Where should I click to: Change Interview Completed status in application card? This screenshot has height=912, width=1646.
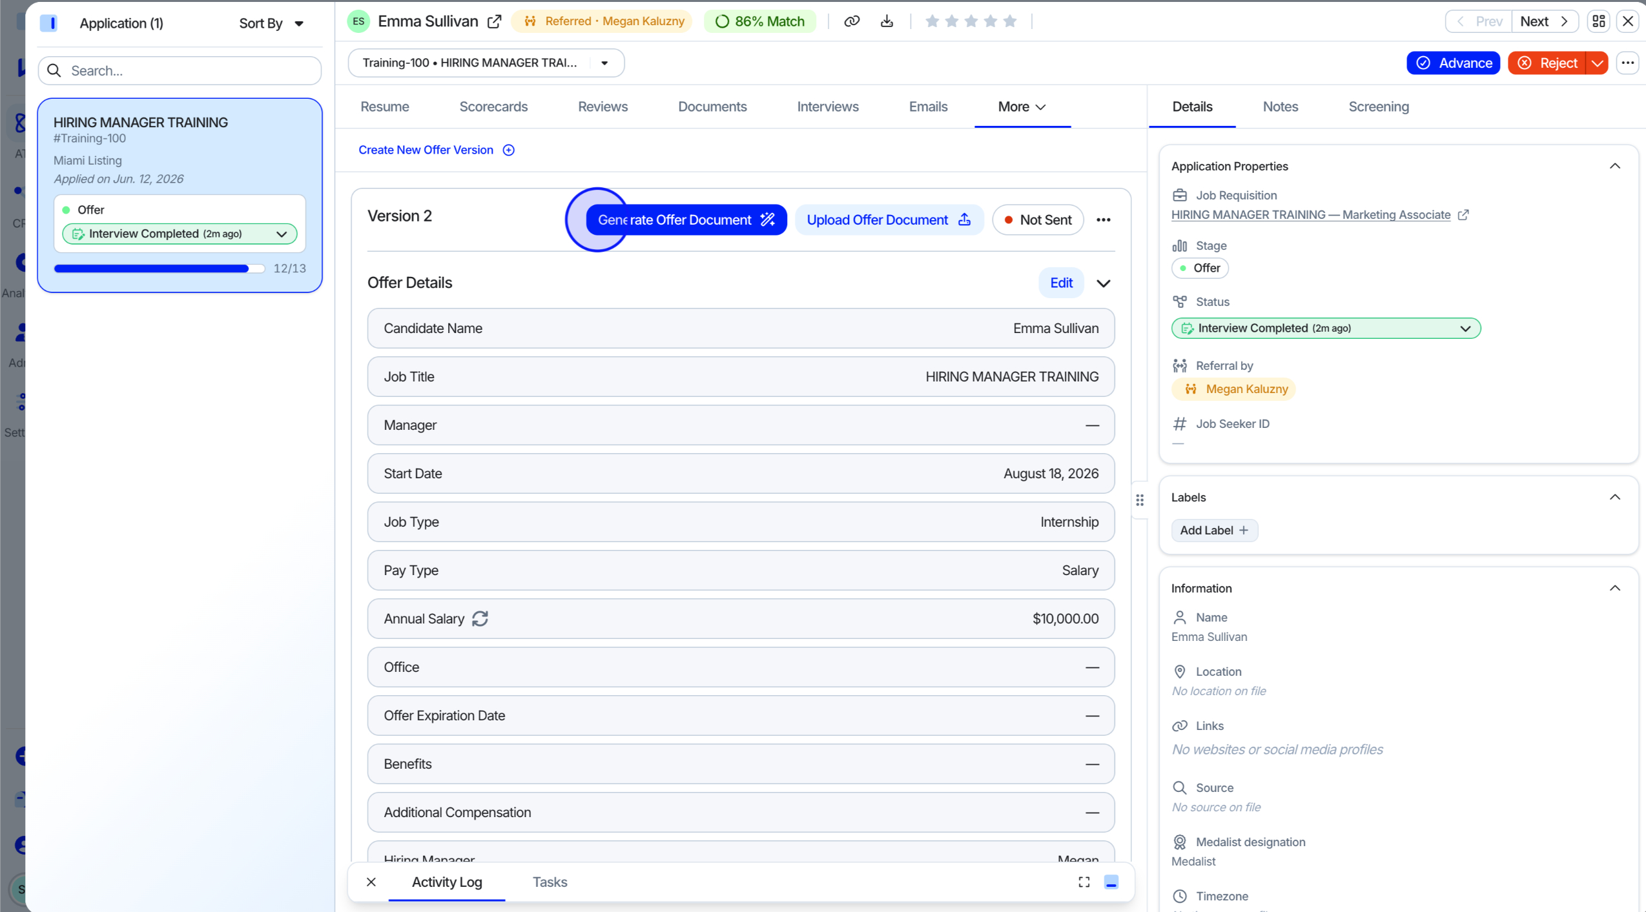180,234
